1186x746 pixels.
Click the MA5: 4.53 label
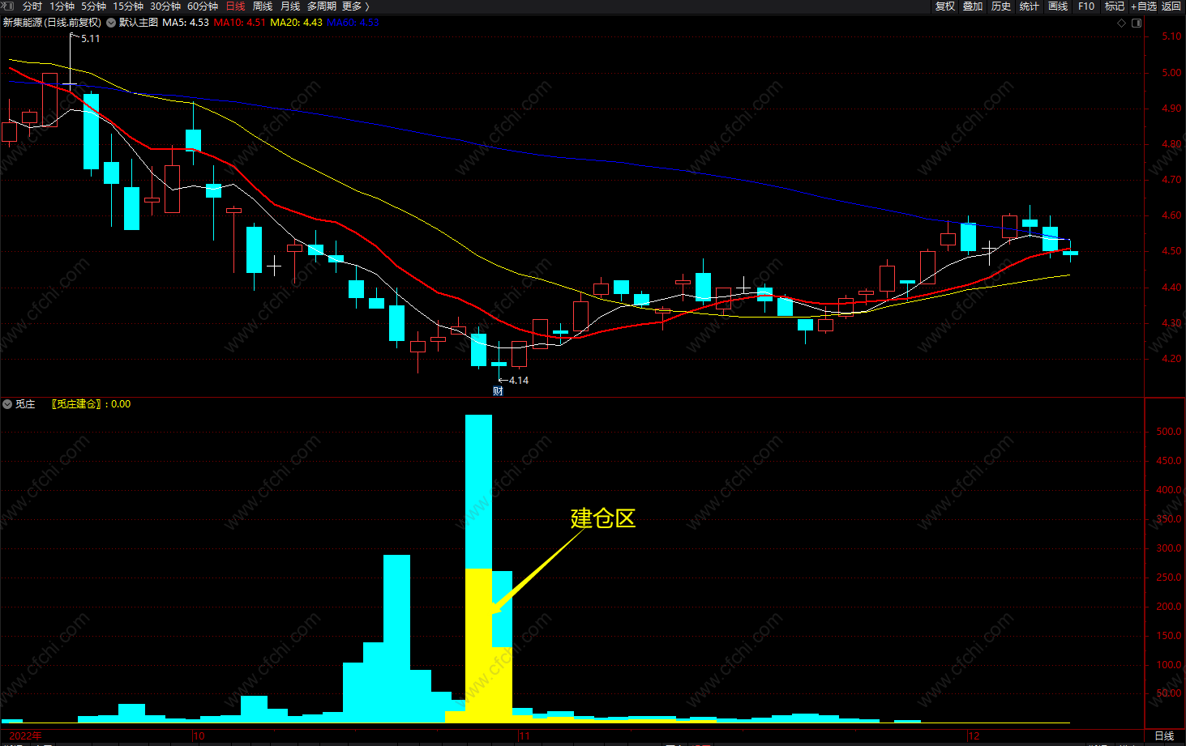coord(186,23)
